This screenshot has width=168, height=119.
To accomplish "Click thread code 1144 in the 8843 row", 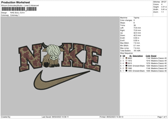I will [x=148, y=58].
